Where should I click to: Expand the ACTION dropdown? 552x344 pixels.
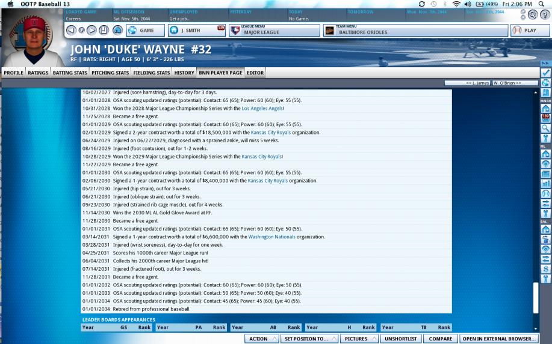(x=262, y=339)
